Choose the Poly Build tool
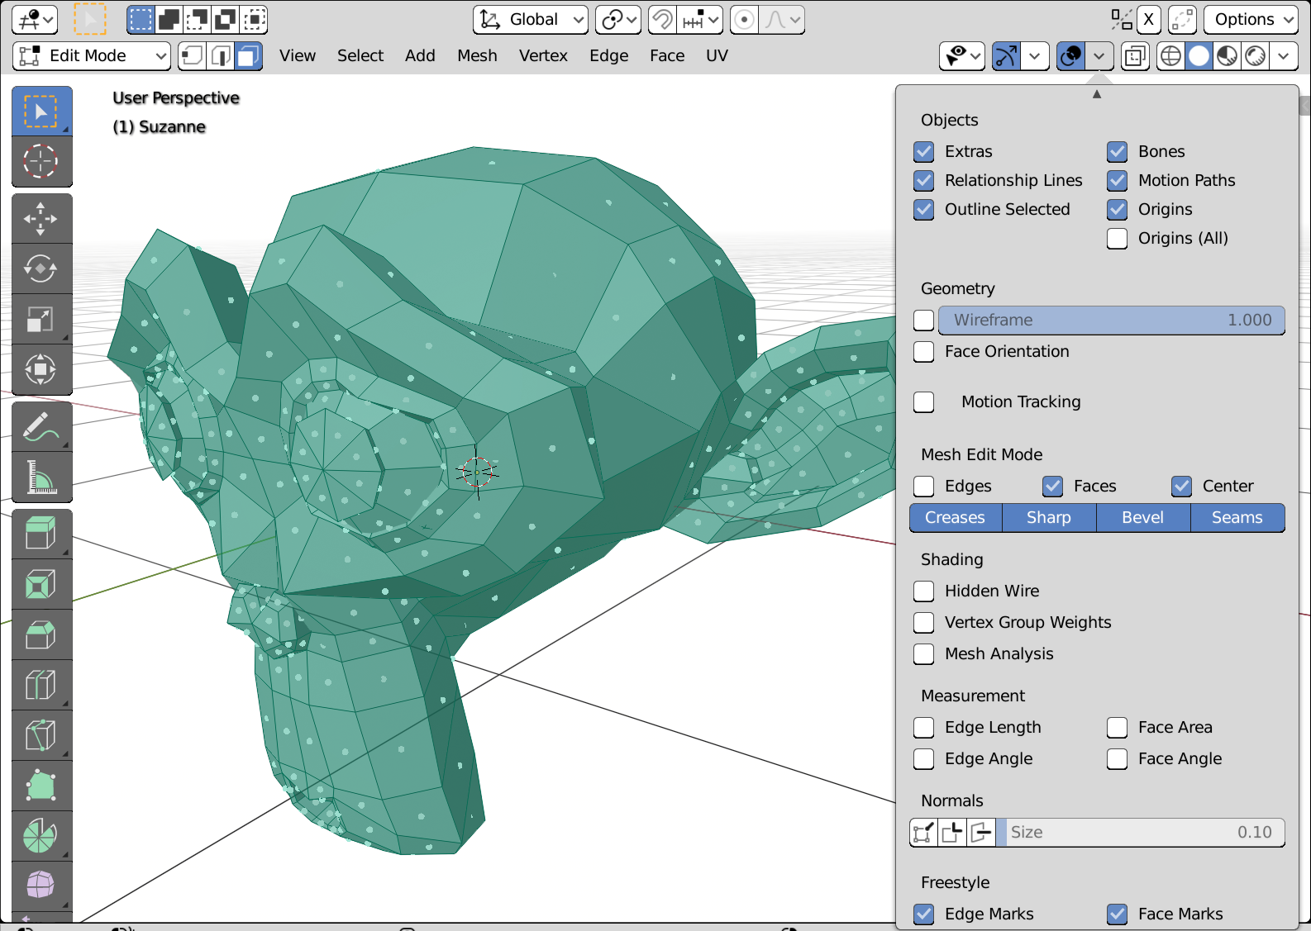Screen dimensions: 1311x931 pos(41,786)
